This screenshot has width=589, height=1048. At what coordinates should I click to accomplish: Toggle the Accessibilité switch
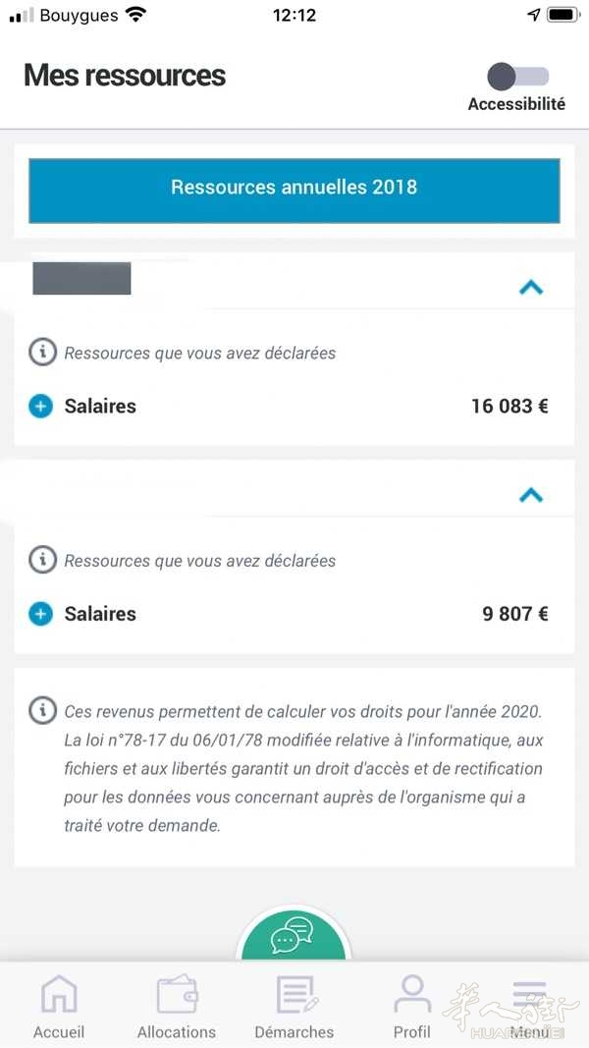point(518,77)
